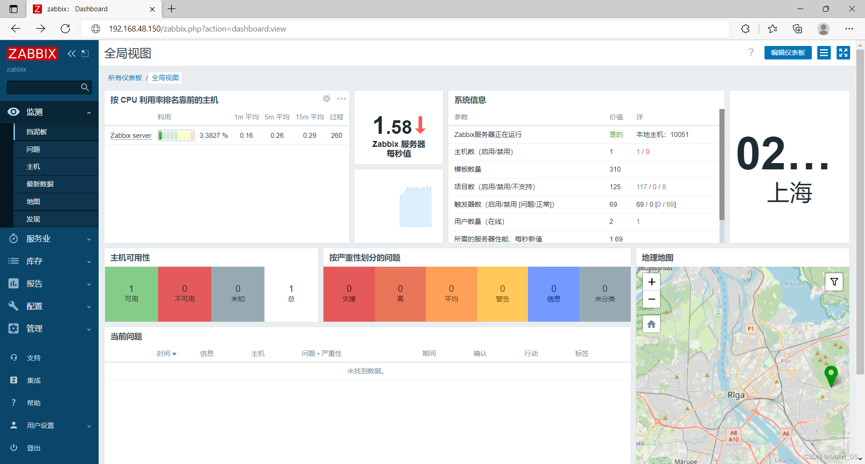The image size is (865, 464).
Task: Click the system info widget scrollbar
Action: (722, 164)
